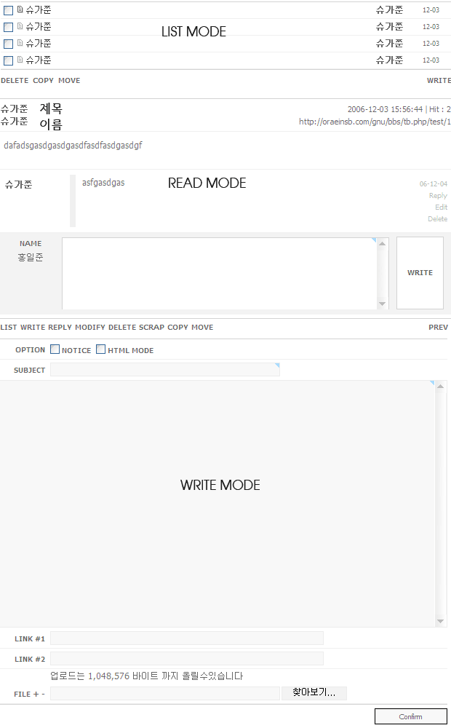Check the third list row checkbox
Screen dimensions: 451x728
9,44
